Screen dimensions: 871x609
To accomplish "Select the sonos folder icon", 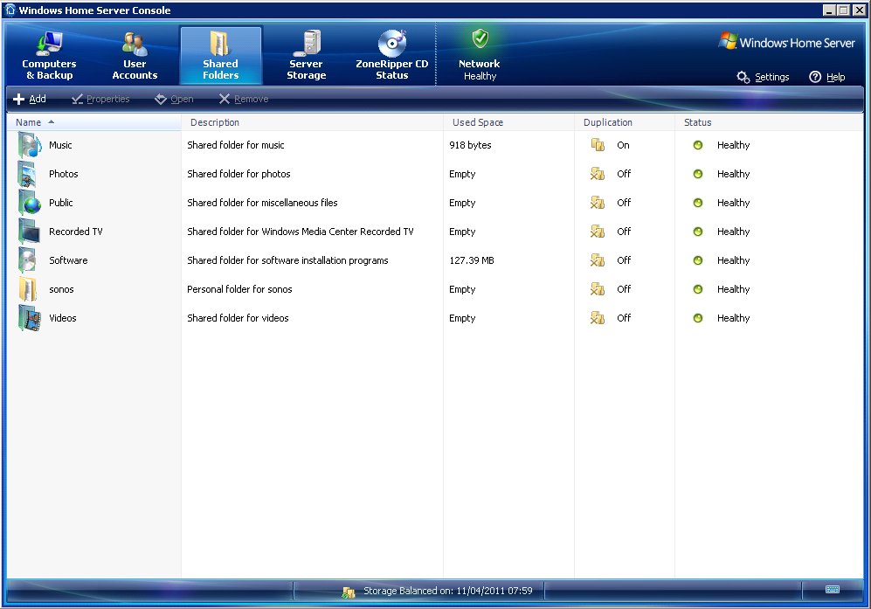I will click(28, 289).
